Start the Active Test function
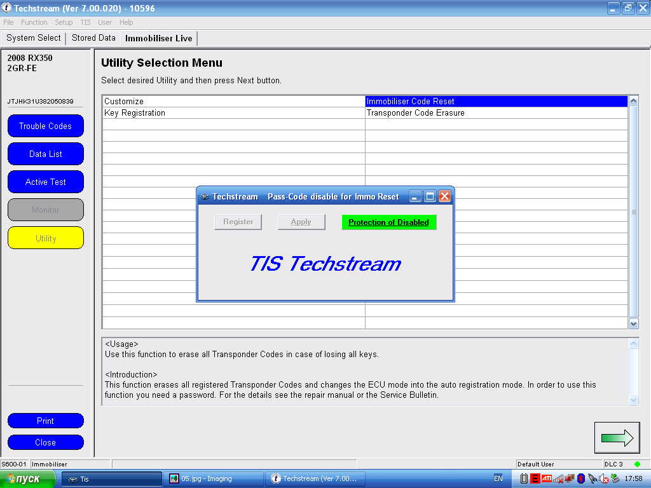This screenshot has height=488, width=651. [46, 182]
